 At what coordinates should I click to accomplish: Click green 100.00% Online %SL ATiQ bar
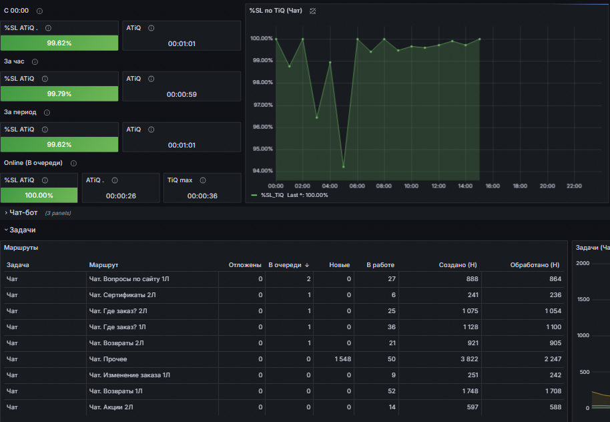pyautogui.click(x=39, y=195)
